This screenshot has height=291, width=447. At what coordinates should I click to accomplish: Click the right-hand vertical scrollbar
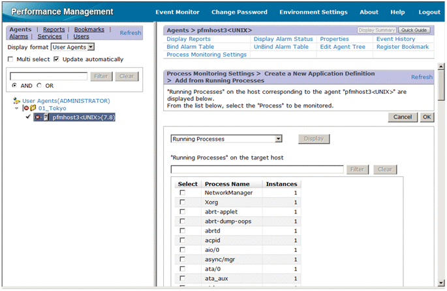pyautogui.click(x=441, y=176)
